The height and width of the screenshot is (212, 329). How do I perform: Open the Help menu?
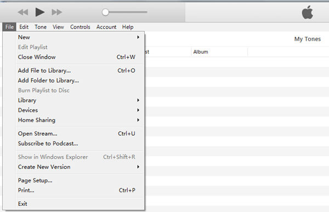point(128,27)
